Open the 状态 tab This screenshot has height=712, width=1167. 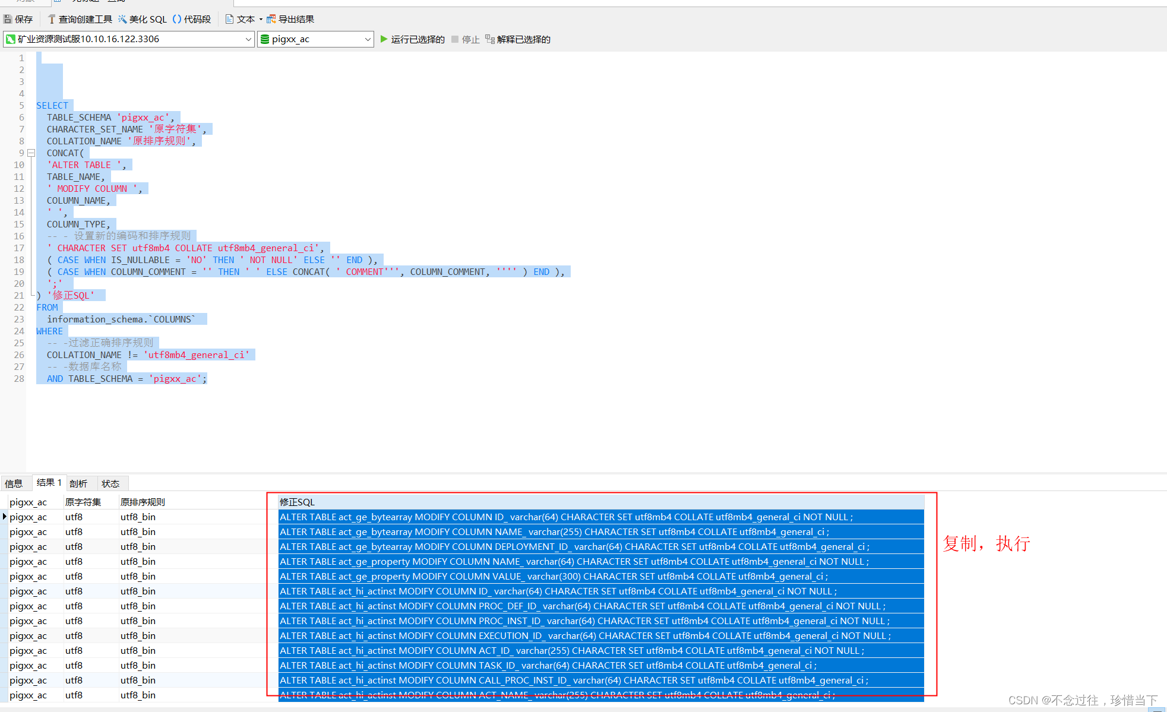(110, 483)
